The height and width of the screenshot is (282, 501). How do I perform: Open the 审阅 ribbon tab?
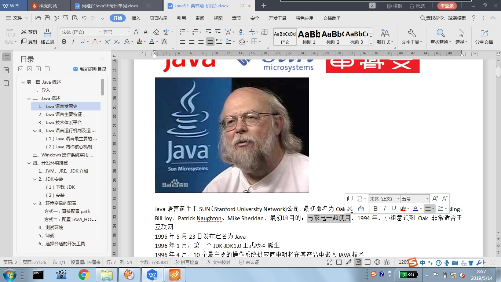200,18
